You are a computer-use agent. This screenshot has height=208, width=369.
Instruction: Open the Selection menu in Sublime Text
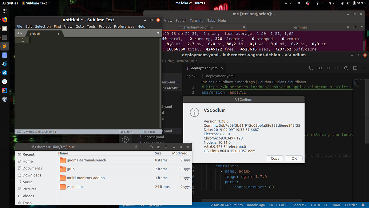[43, 27]
